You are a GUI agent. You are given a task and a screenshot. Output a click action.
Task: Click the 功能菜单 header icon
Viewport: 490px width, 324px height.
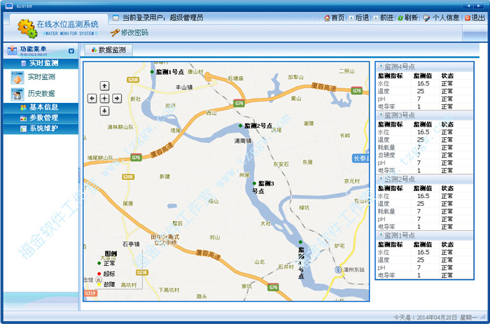[x=12, y=50]
